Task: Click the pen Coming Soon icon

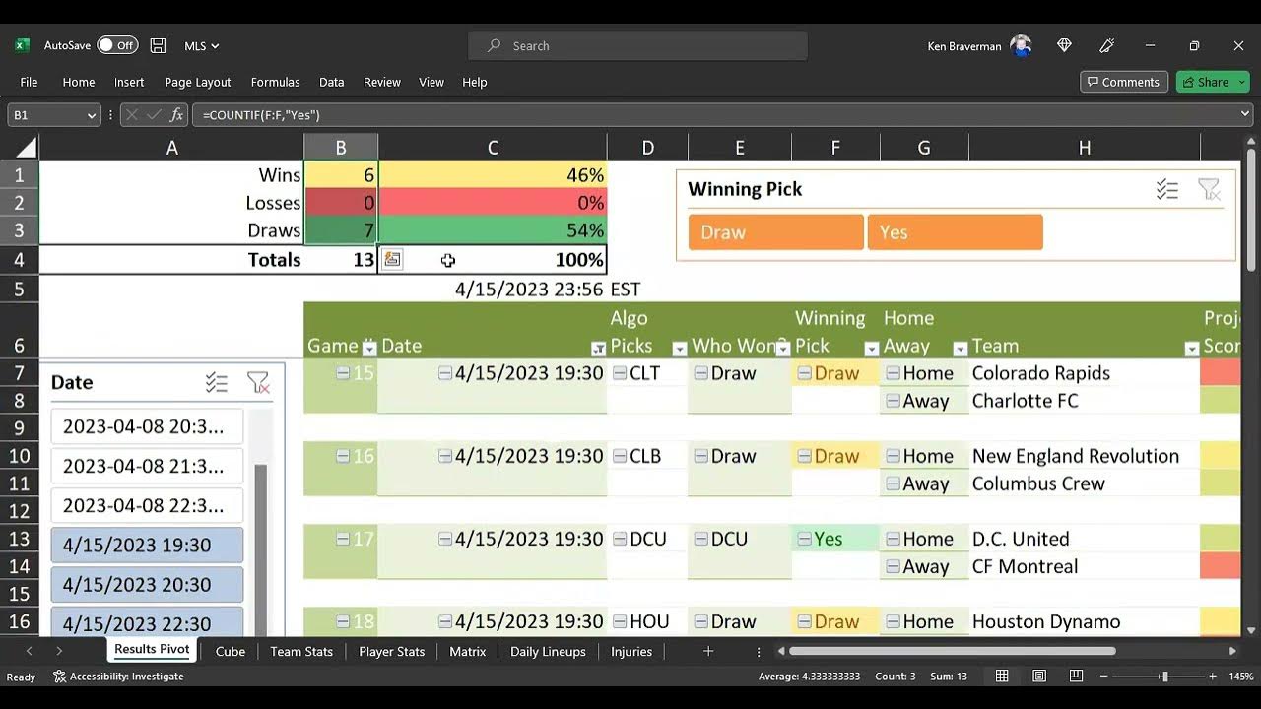Action: click(x=1106, y=45)
